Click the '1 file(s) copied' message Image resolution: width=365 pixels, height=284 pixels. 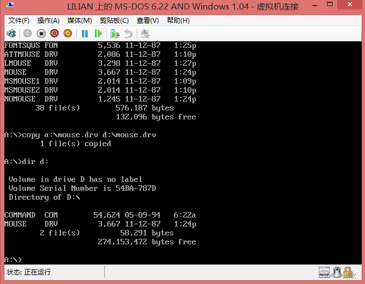(x=76, y=143)
